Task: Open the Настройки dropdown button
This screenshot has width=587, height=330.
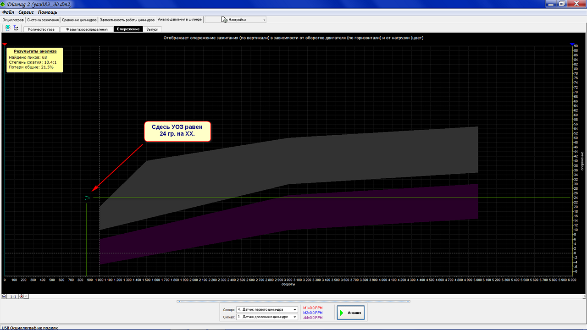Action: click(x=236, y=20)
